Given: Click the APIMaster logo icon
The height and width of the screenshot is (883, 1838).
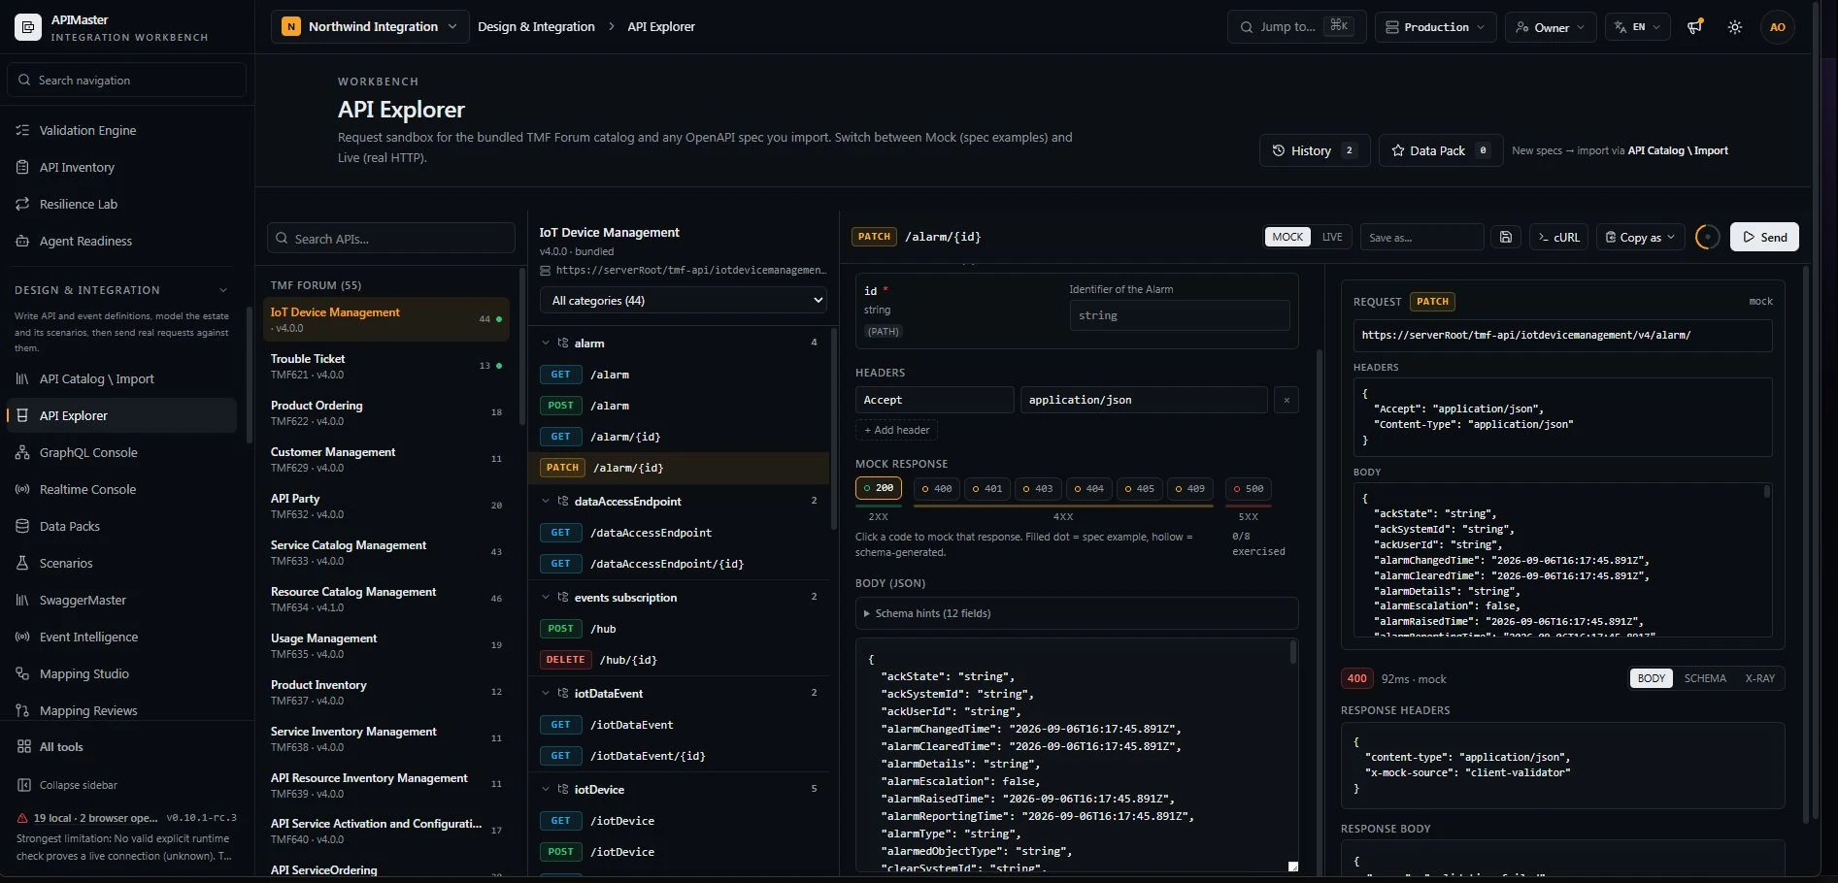Looking at the screenshot, I should pos(27,27).
